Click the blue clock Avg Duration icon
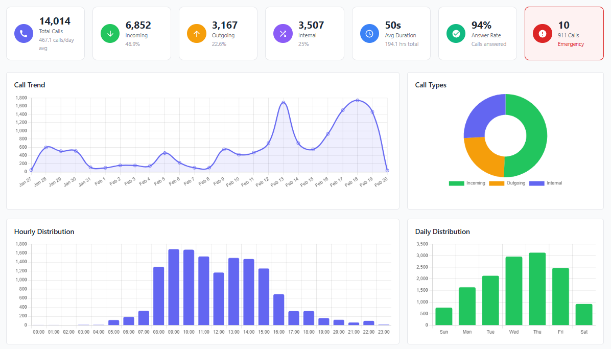611x349 pixels. (369, 34)
